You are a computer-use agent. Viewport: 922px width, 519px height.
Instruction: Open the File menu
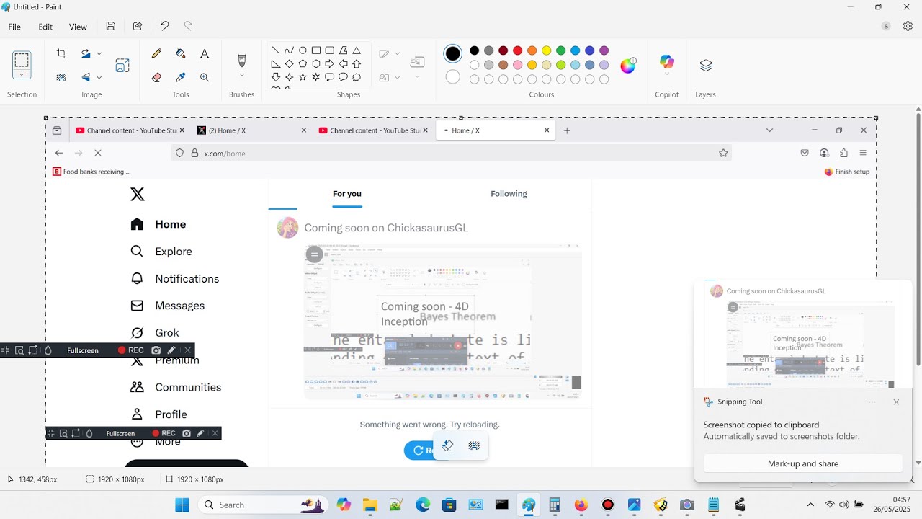pos(14,27)
